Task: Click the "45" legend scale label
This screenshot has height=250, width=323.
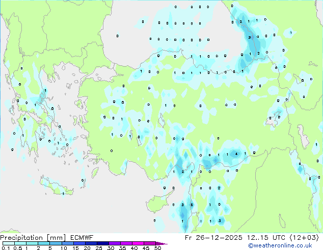Action: (146, 248)
